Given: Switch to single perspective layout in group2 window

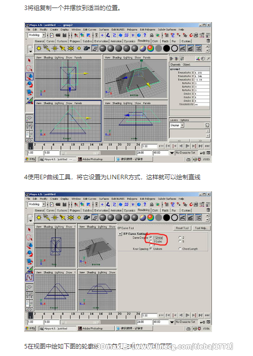Looking at the screenshot, I should (29, 118).
